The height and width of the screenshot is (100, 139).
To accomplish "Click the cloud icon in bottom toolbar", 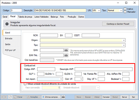I will click(x=63, y=97).
